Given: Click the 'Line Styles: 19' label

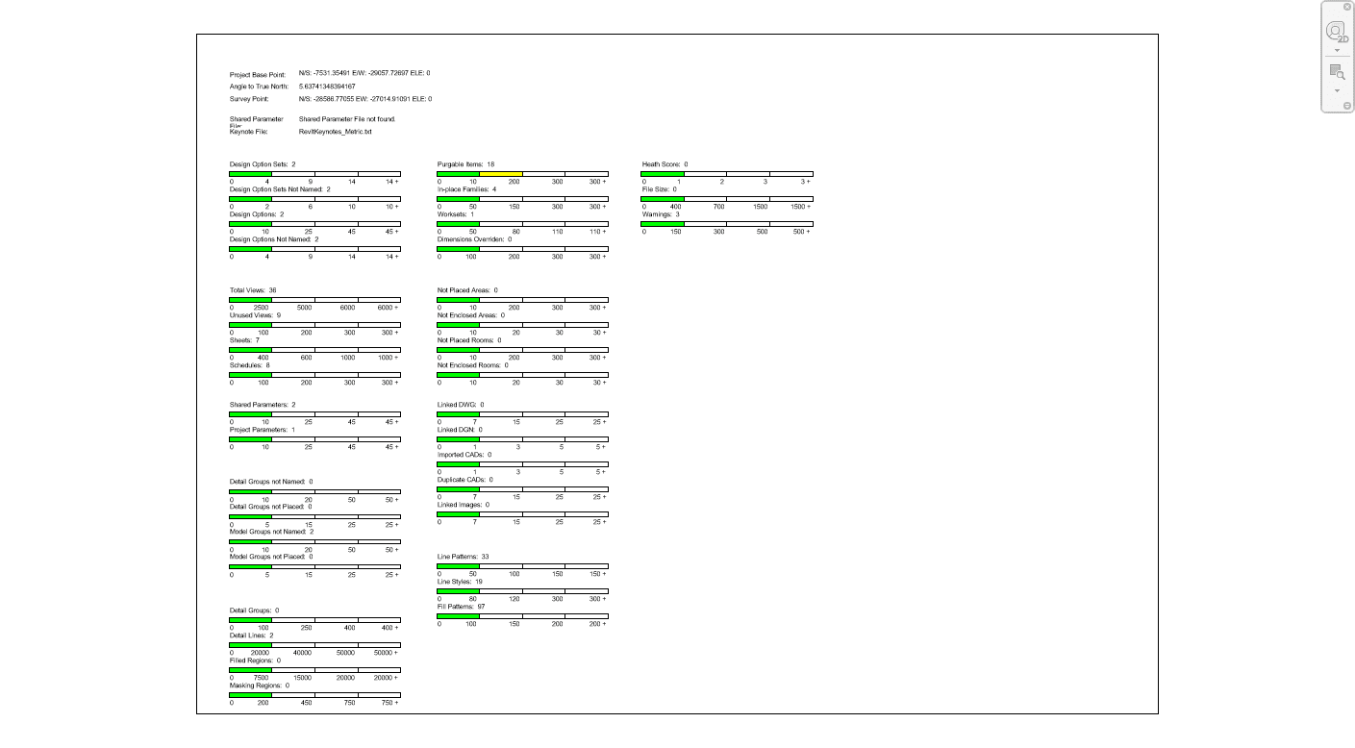Looking at the screenshot, I should [x=460, y=582].
